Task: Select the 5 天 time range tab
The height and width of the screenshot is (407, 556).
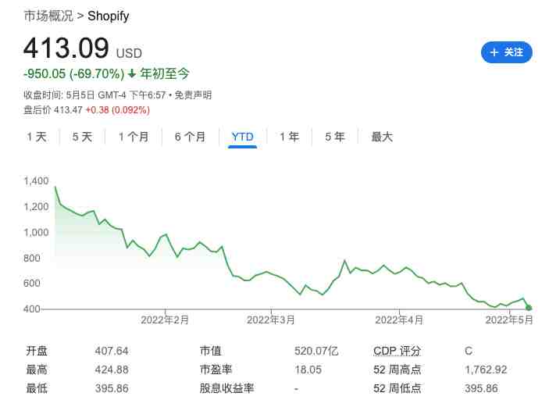Action: click(x=82, y=137)
